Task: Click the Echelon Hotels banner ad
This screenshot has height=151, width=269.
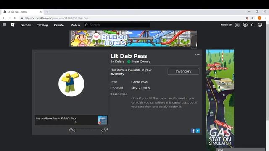Action: (x=133, y=38)
